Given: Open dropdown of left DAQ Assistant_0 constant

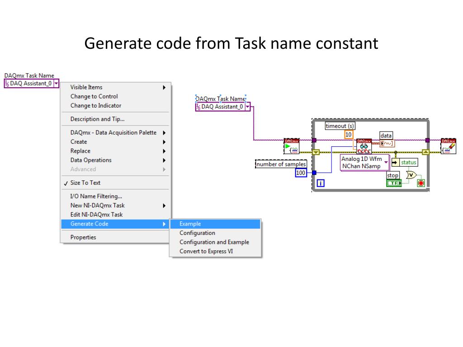Looking at the screenshot, I should [56, 83].
